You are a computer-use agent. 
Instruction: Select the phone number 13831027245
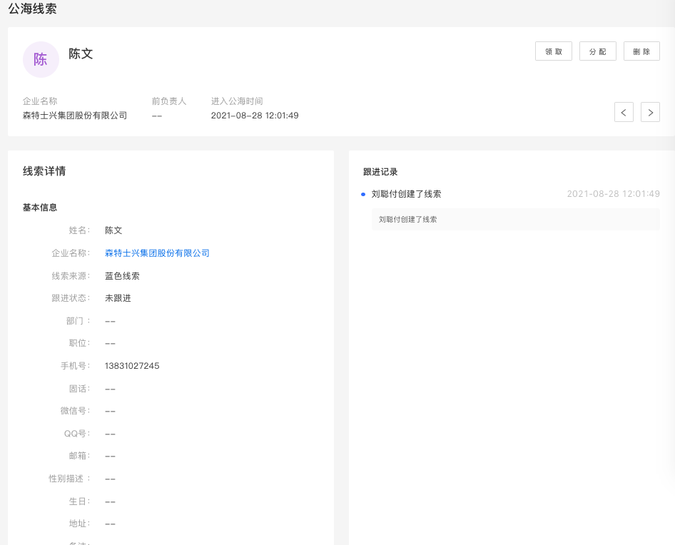132,366
